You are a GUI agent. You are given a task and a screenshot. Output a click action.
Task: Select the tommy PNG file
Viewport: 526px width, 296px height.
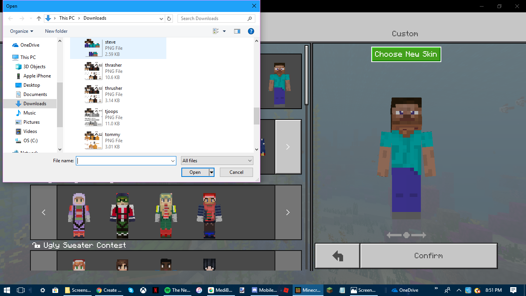click(118, 141)
